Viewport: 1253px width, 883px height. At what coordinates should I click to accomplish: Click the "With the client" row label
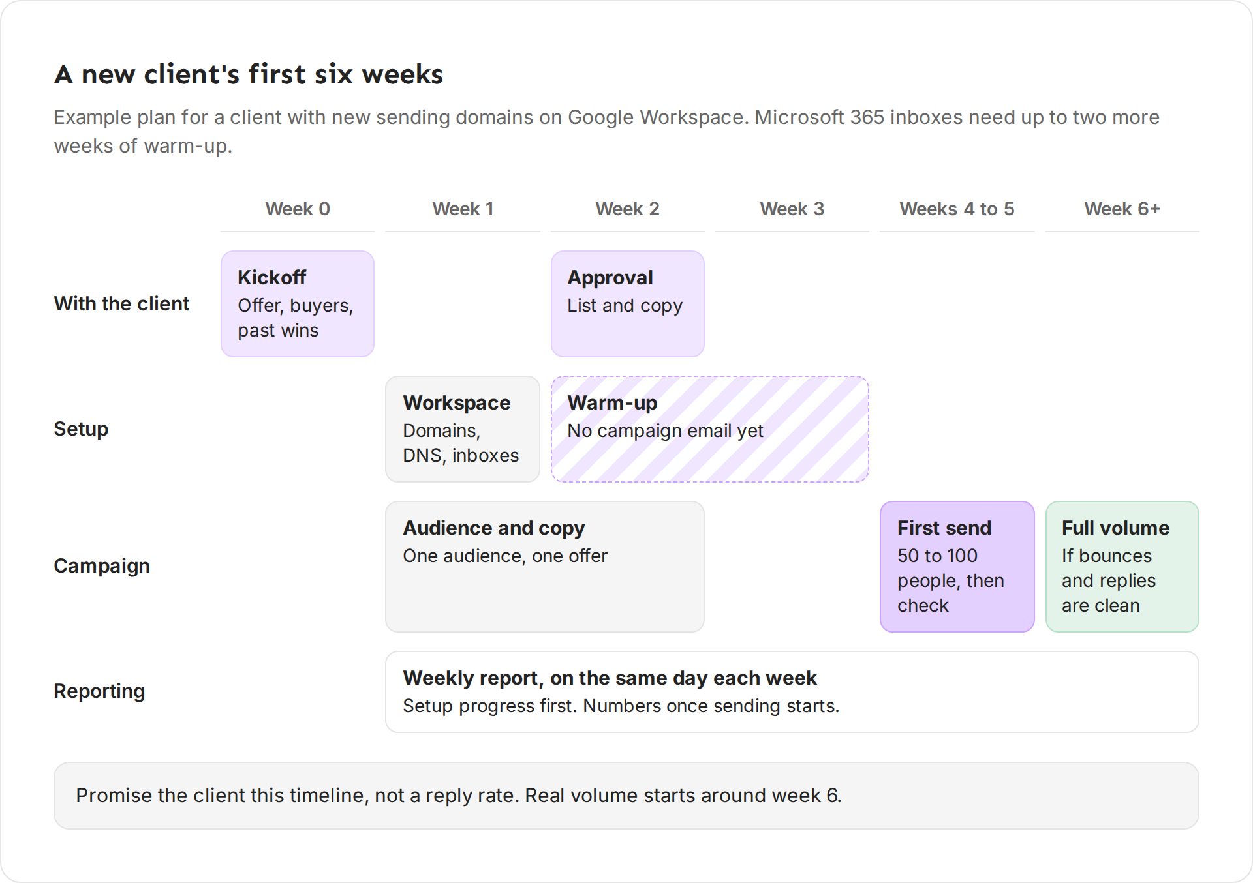pos(121,304)
